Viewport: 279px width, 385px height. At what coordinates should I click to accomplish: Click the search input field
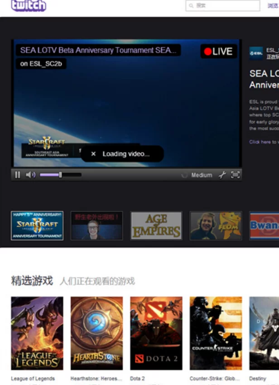(223, 5)
